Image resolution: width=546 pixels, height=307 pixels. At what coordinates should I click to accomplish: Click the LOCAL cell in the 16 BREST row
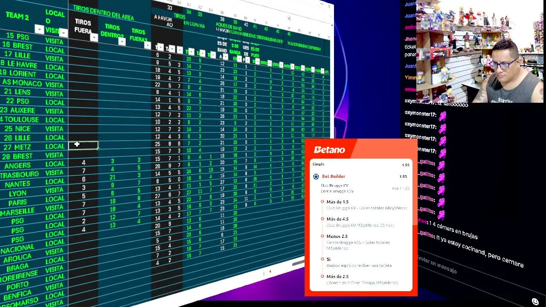pos(55,50)
